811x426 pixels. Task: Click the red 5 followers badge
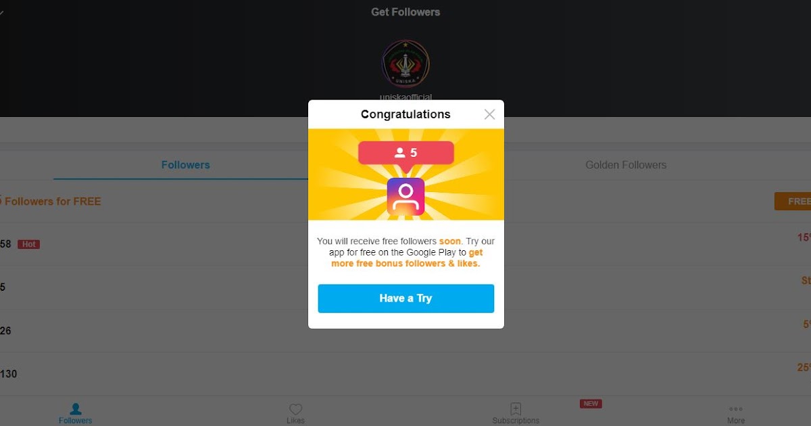(x=405, y=153)
